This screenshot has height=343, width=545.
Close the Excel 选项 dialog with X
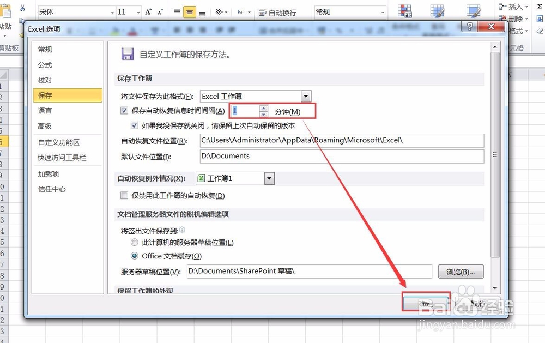491,26
